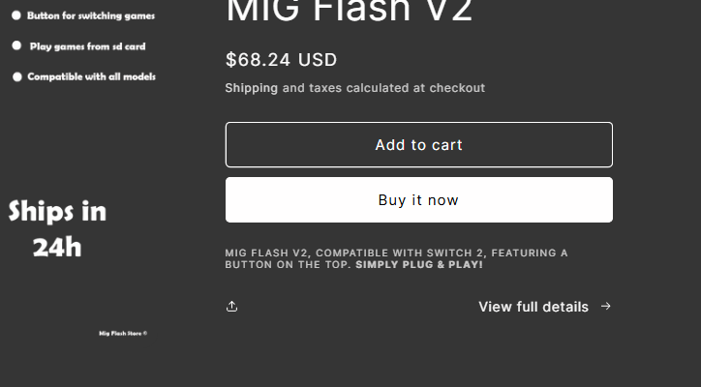The width and height of the screenshot is (701, 387).
Task: Click the large 24h text in the image
Action: [x=57, y=248]
